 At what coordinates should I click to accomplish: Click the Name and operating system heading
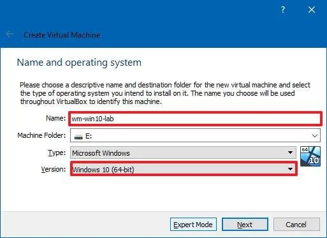[79, 63]
